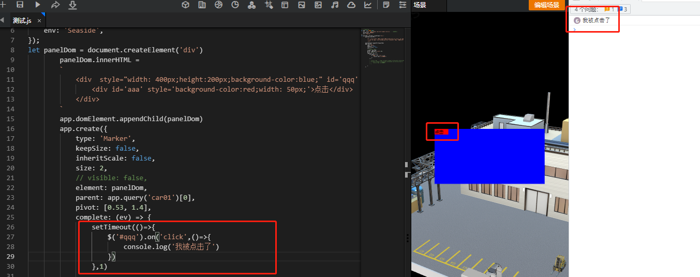Open the building resource icon
The height and width of the screenshot is (277, 700).
click(x=202, y=5)
